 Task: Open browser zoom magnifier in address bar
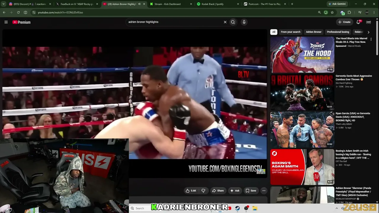(x=319, y=12)
